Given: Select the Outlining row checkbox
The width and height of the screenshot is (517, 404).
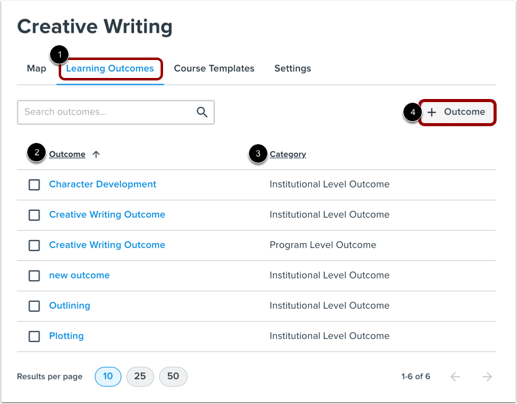Looking at the screenshot, I should tap(34, 306).
